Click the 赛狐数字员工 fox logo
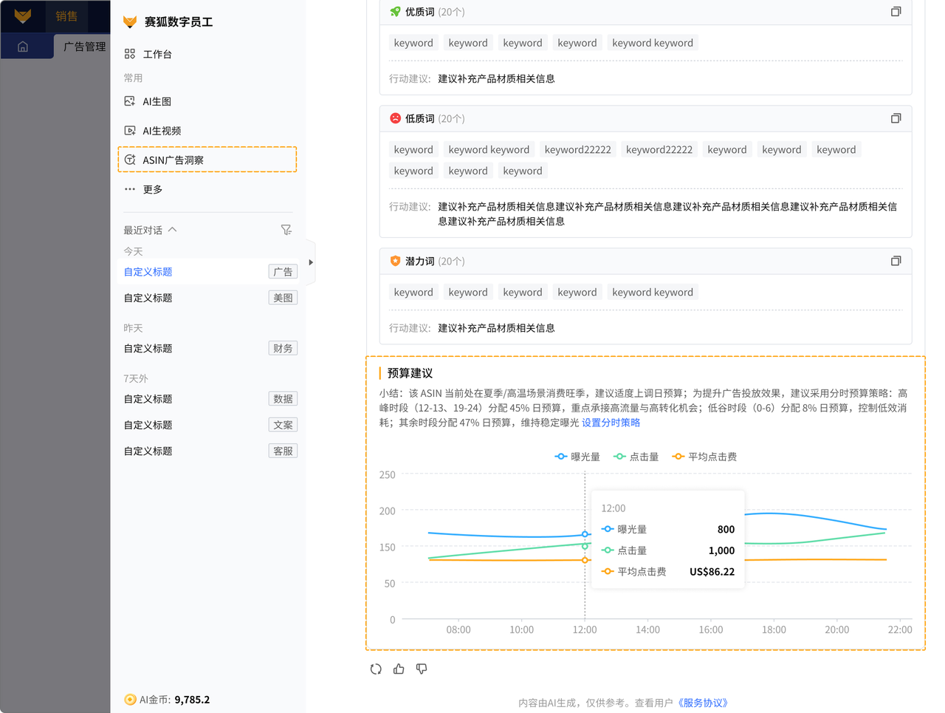This screenshot has height=713, width=945. pos(130,22)
